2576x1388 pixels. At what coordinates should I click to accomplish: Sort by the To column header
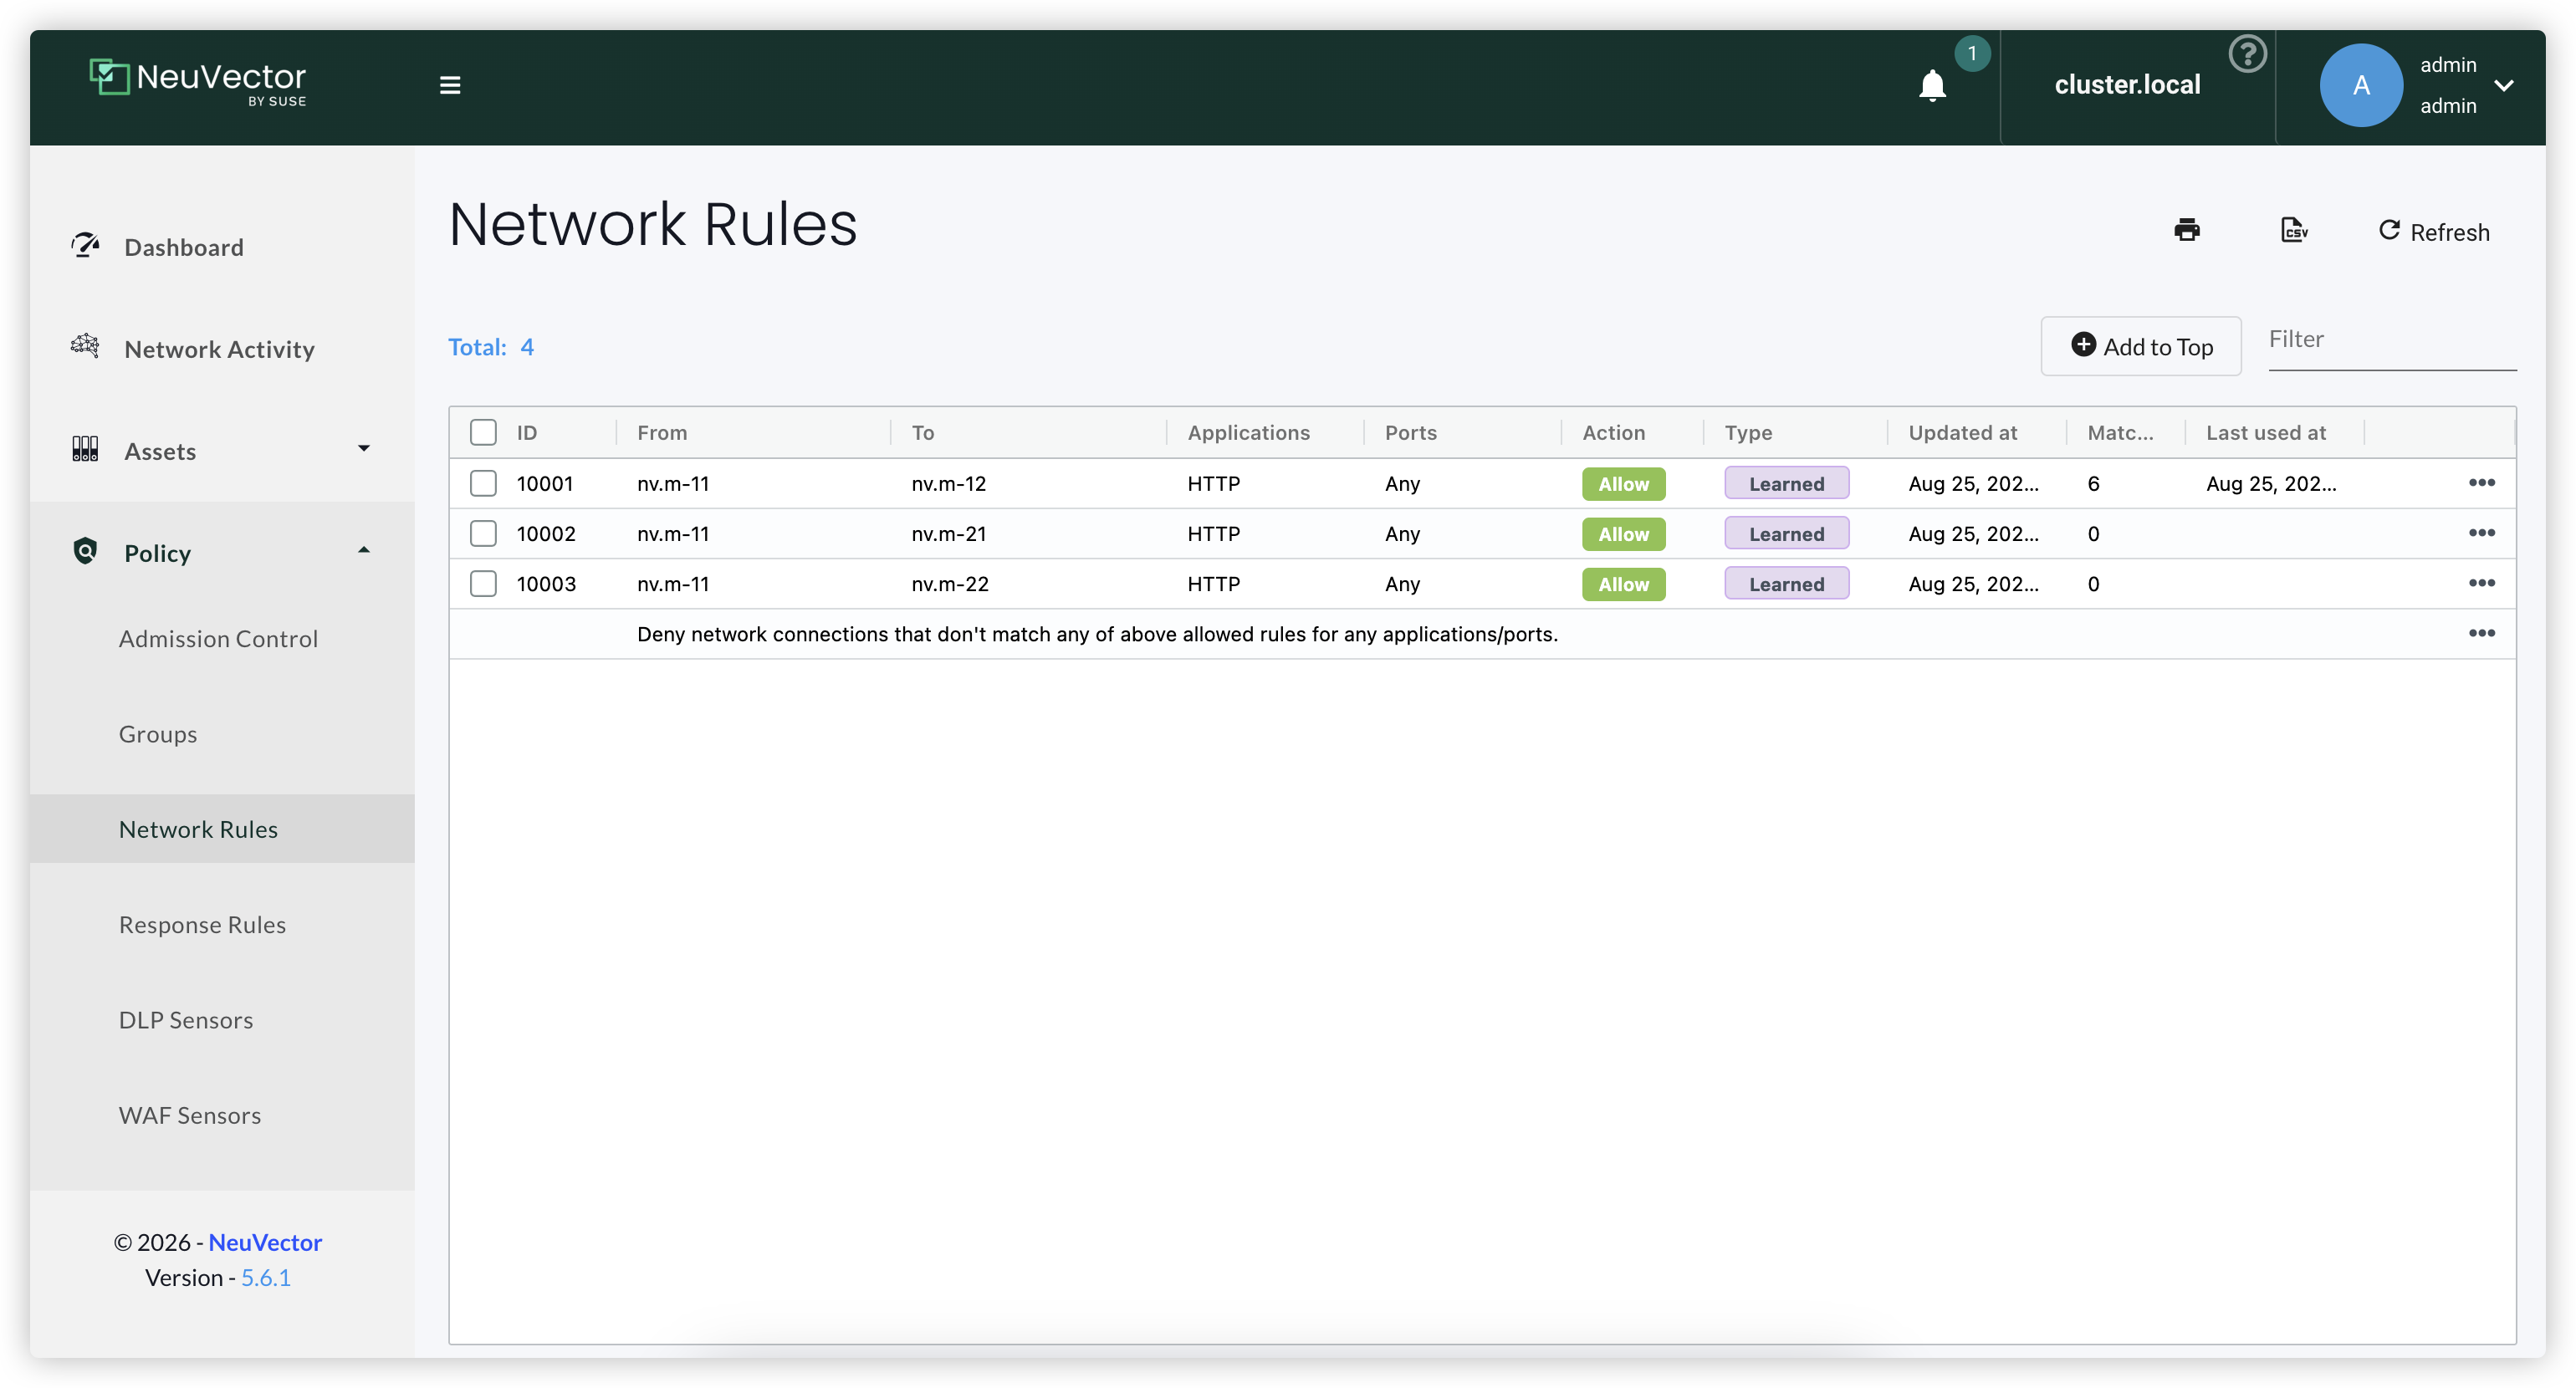pyautogui.click(x=923, y=433)
